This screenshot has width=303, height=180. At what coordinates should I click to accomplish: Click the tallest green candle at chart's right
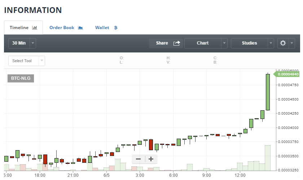(268, 92)
